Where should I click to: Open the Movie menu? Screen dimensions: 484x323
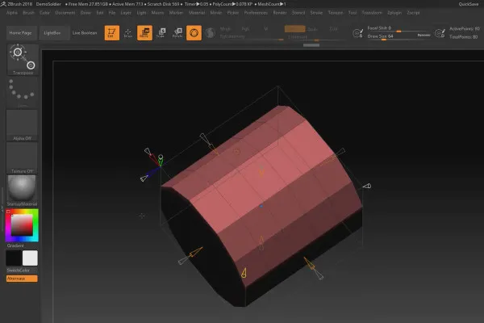(216, 13)
